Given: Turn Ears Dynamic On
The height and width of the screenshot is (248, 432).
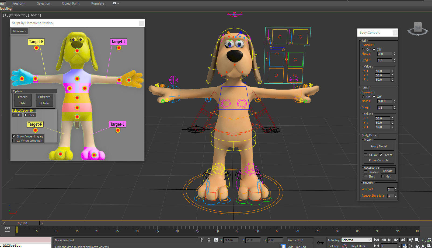Looking at the screenshot, I should click(x=364, y=97).
